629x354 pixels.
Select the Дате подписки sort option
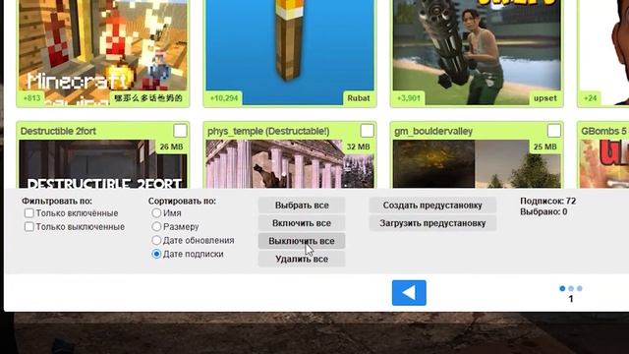(156, 254)
